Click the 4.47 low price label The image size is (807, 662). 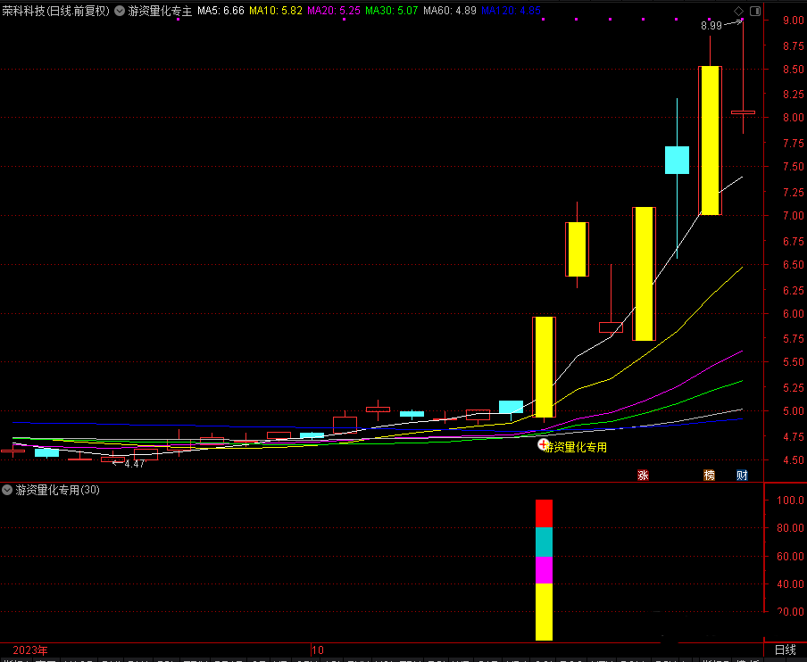[134, 464]
